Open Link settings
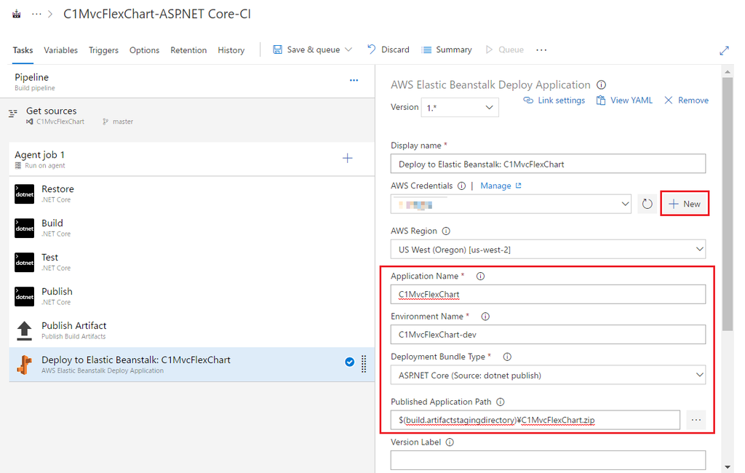Screen dimensions: 745x473 coord(554,100)
